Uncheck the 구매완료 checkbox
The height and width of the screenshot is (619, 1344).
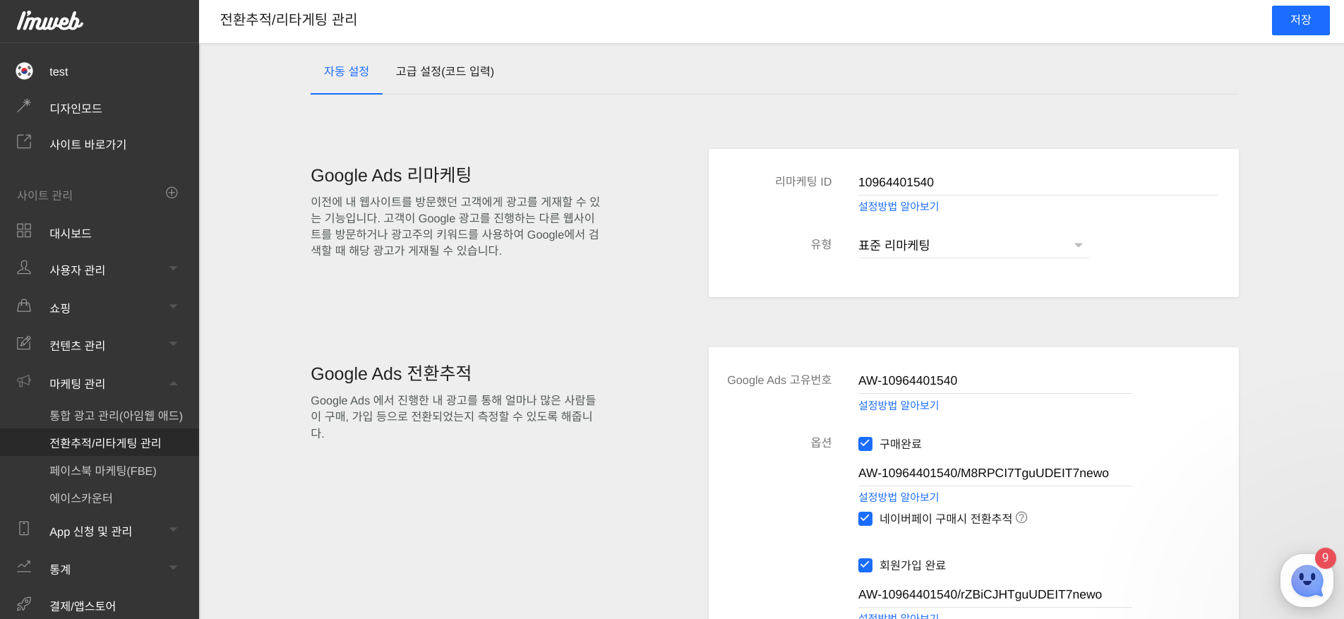865,444
